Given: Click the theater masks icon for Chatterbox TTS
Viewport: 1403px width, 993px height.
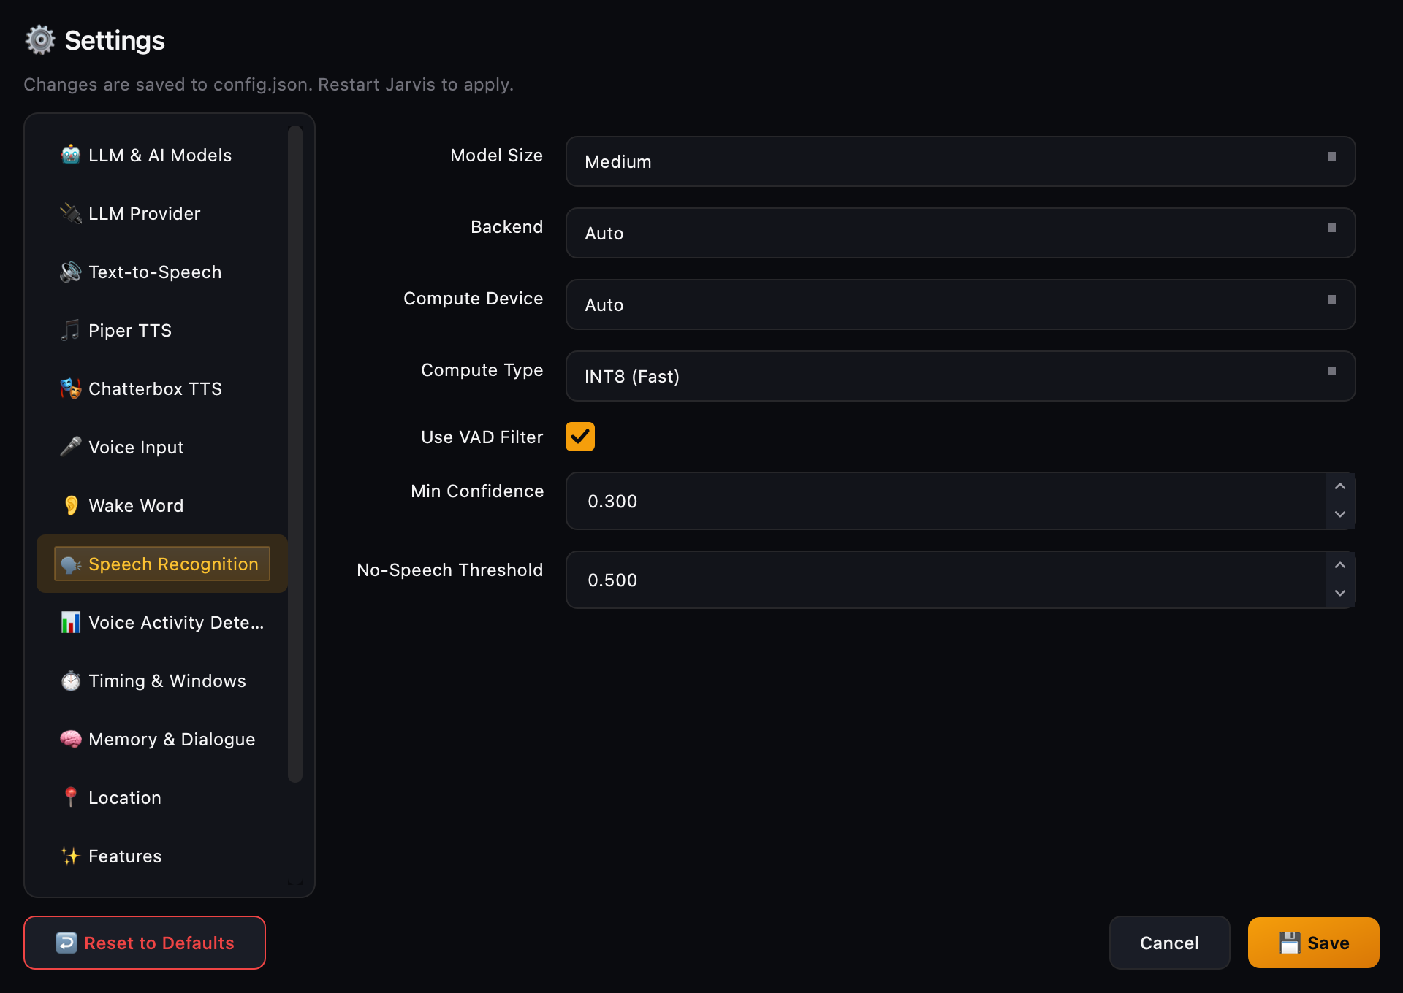Looking at the screenshot, I should click(x=70, y=388).
